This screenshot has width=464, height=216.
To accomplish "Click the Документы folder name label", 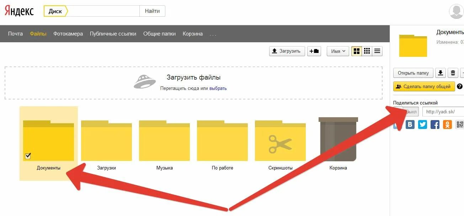I will [49, 168].
